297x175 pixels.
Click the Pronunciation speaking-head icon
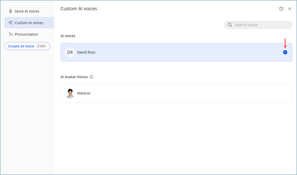(x=11, y=34)
